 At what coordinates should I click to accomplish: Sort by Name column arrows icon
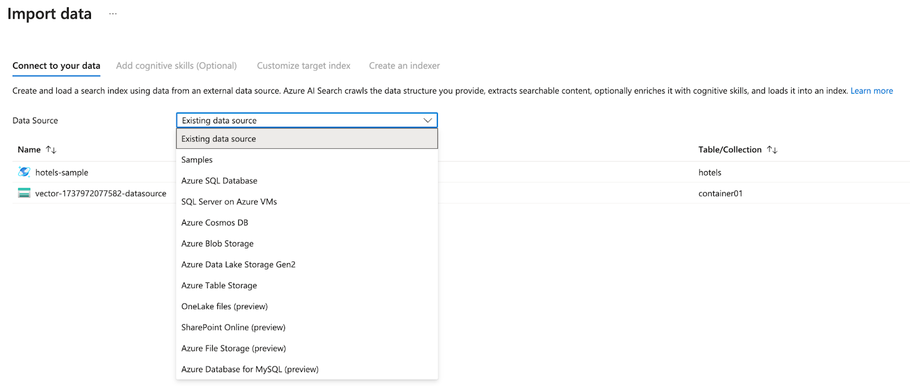pyautogui.click(x=51, y=149)
